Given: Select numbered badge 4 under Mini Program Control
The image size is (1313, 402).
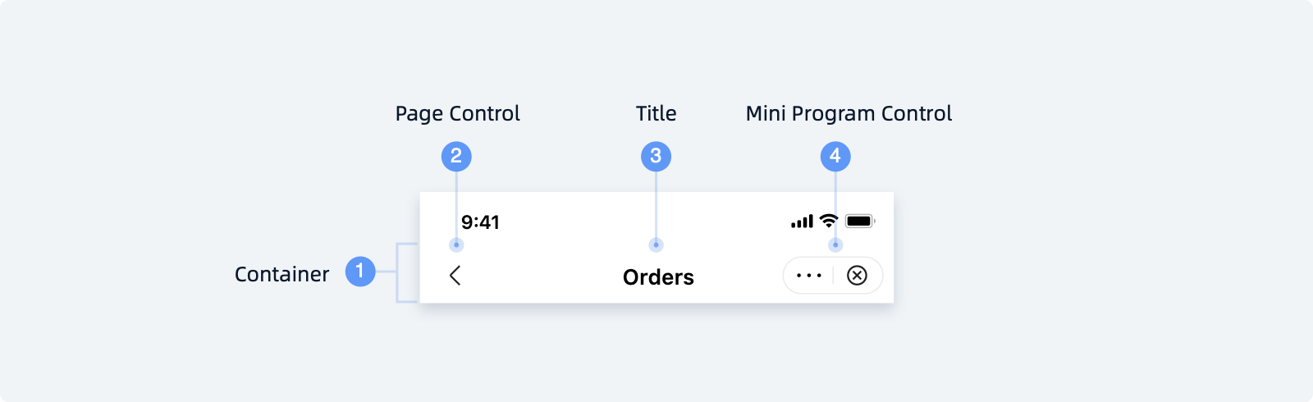Looking at the screenshot, I should [835, 156].
